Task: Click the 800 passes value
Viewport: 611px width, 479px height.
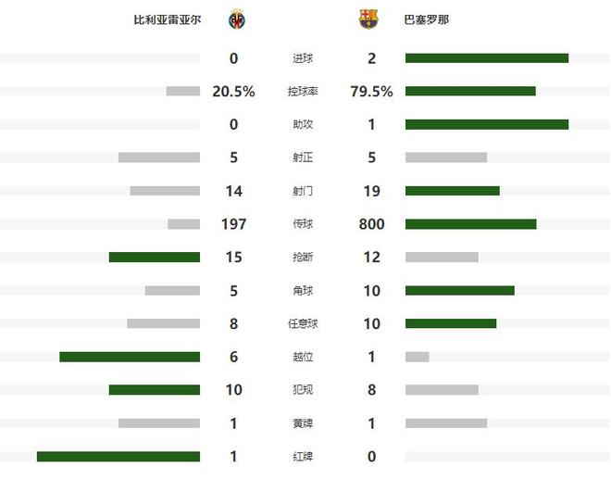Action: tap(371, 224)
